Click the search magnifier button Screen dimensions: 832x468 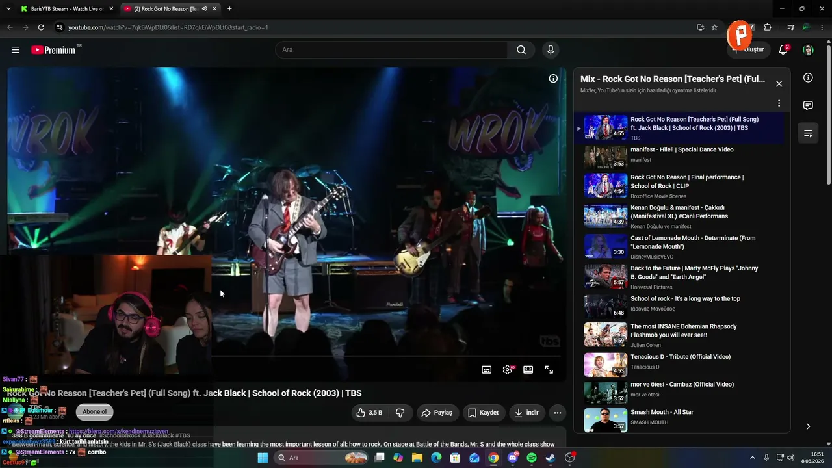pos(521,50)
